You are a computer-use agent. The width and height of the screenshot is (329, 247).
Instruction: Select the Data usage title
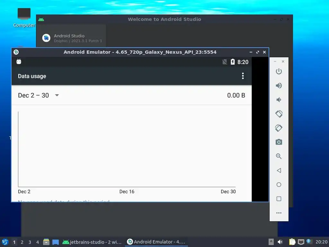(32, 76)
